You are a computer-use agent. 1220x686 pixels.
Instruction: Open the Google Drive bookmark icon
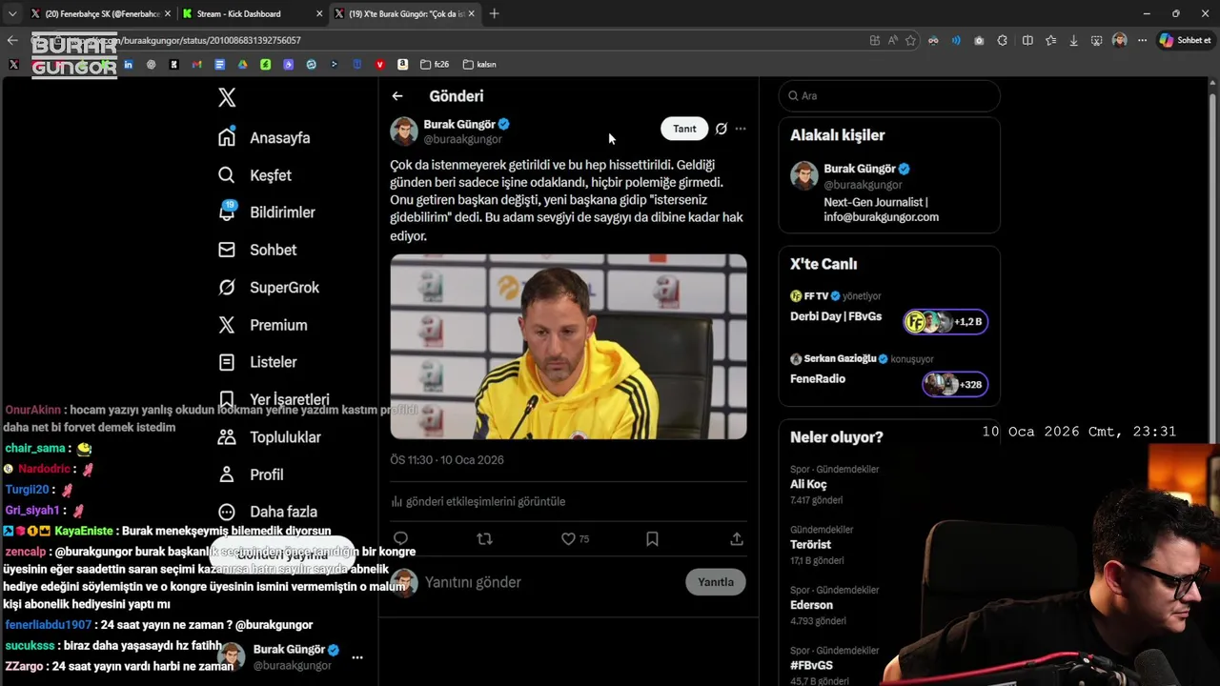[x=242, y=65]
